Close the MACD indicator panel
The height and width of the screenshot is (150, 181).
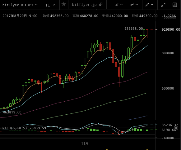176,128
